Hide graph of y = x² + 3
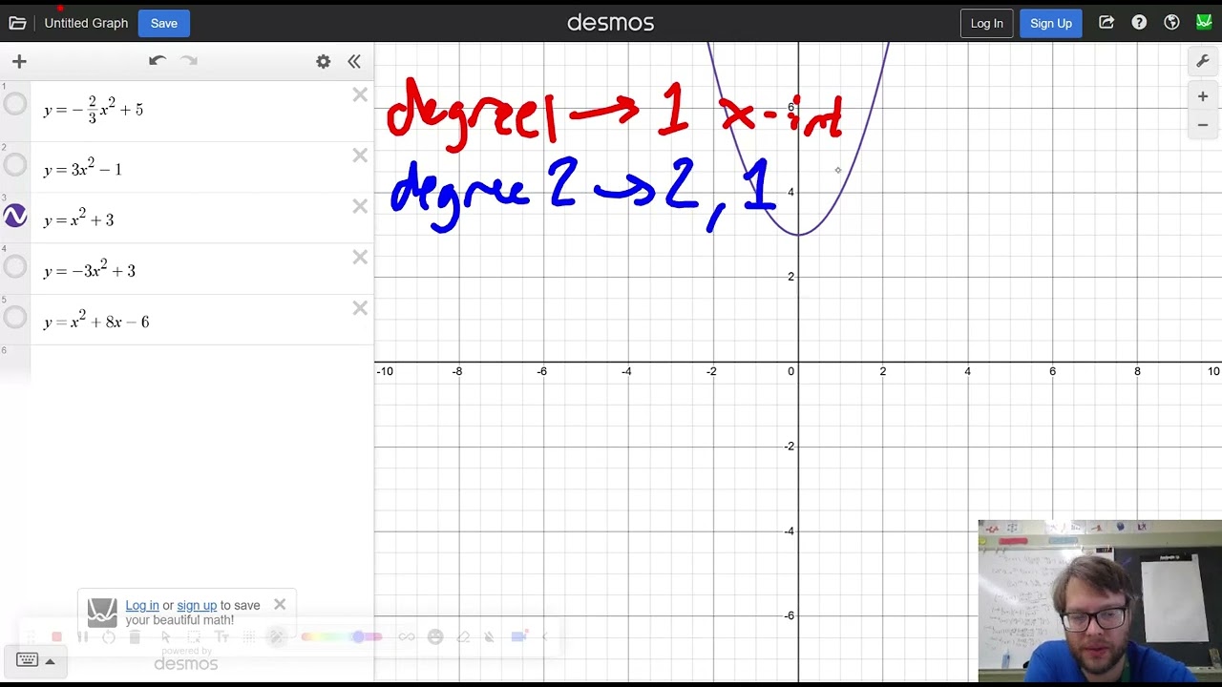The width and height of the screenshot is (1222, 687). 15,216
